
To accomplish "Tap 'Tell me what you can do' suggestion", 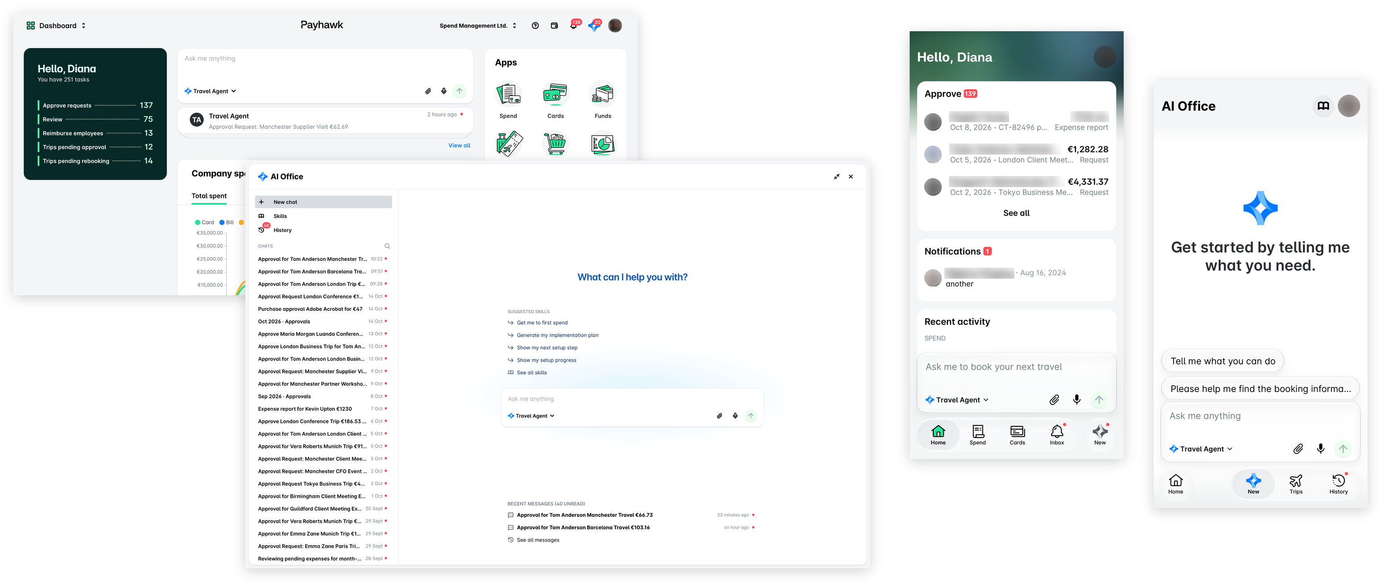I will [x=1222, y=361].
